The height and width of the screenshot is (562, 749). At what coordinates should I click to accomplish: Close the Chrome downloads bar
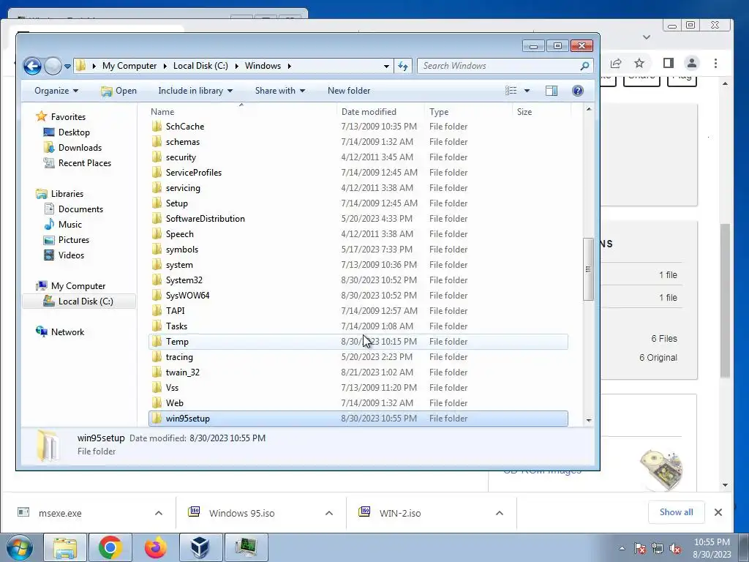point(718,512)
